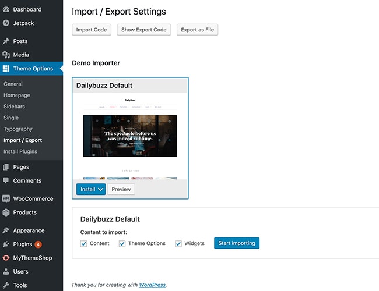The height and width of the screenshot is (291, 379).
Task: Click the Plugins plug icon
Action: click(6, 244)
